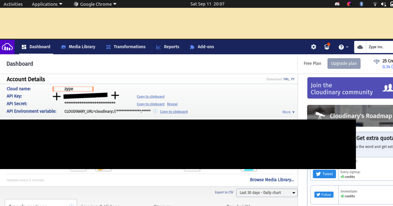This screenshot has width=393, height=206.
Task: Open the Last 30 days chart dropdown
Action: coord(268,193)
